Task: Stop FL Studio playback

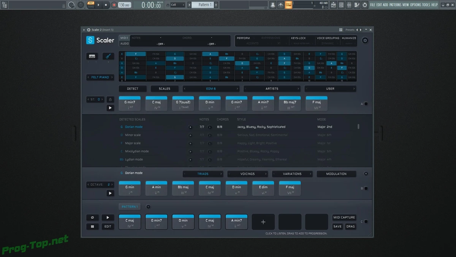Action: tap(106, 5)
